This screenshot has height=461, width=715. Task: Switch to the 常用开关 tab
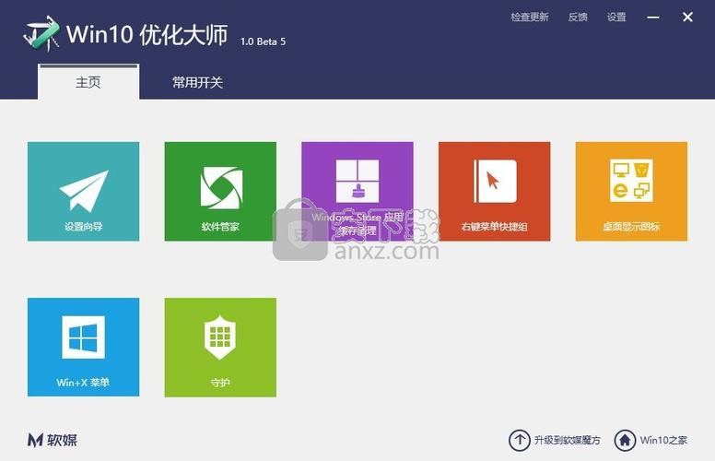[197, 83]
